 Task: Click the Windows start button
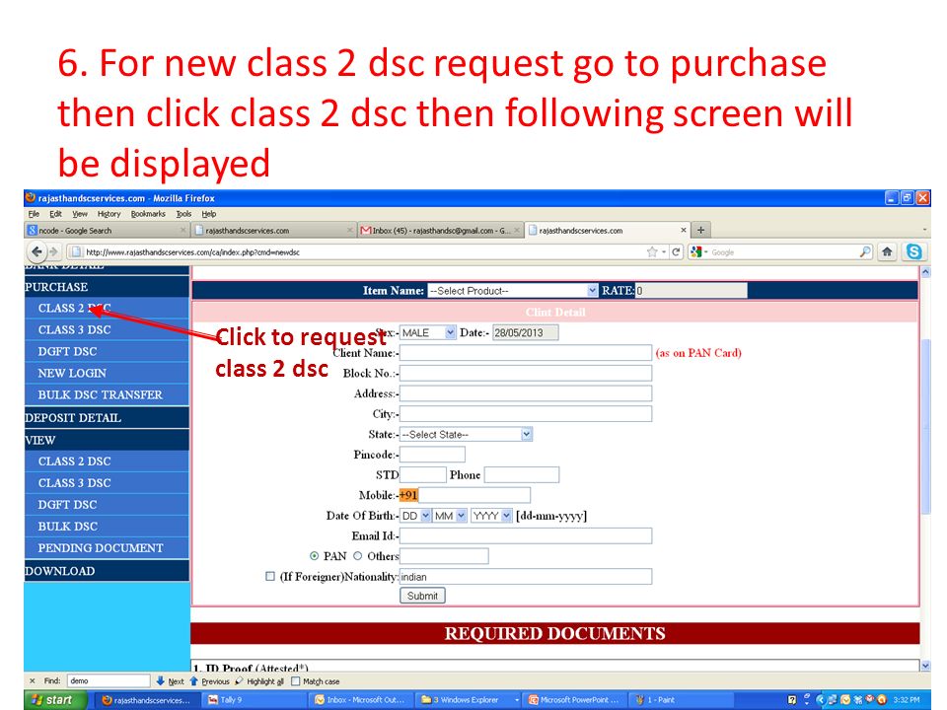pos(55,700)
